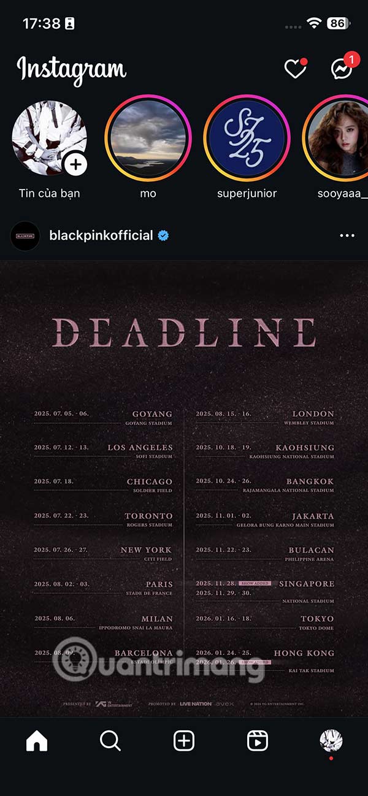Image resolution: width=368 pixels, height=796 pixels.
Task: Open Messenger direct messages icon
Action: point(342,69)
